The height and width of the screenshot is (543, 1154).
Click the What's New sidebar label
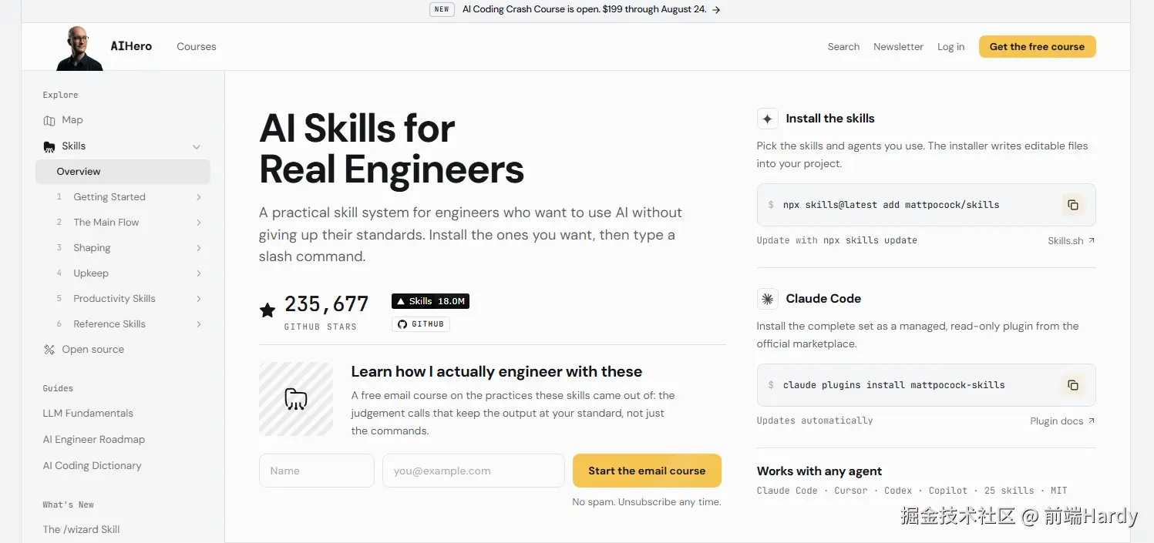click(69, 505)
